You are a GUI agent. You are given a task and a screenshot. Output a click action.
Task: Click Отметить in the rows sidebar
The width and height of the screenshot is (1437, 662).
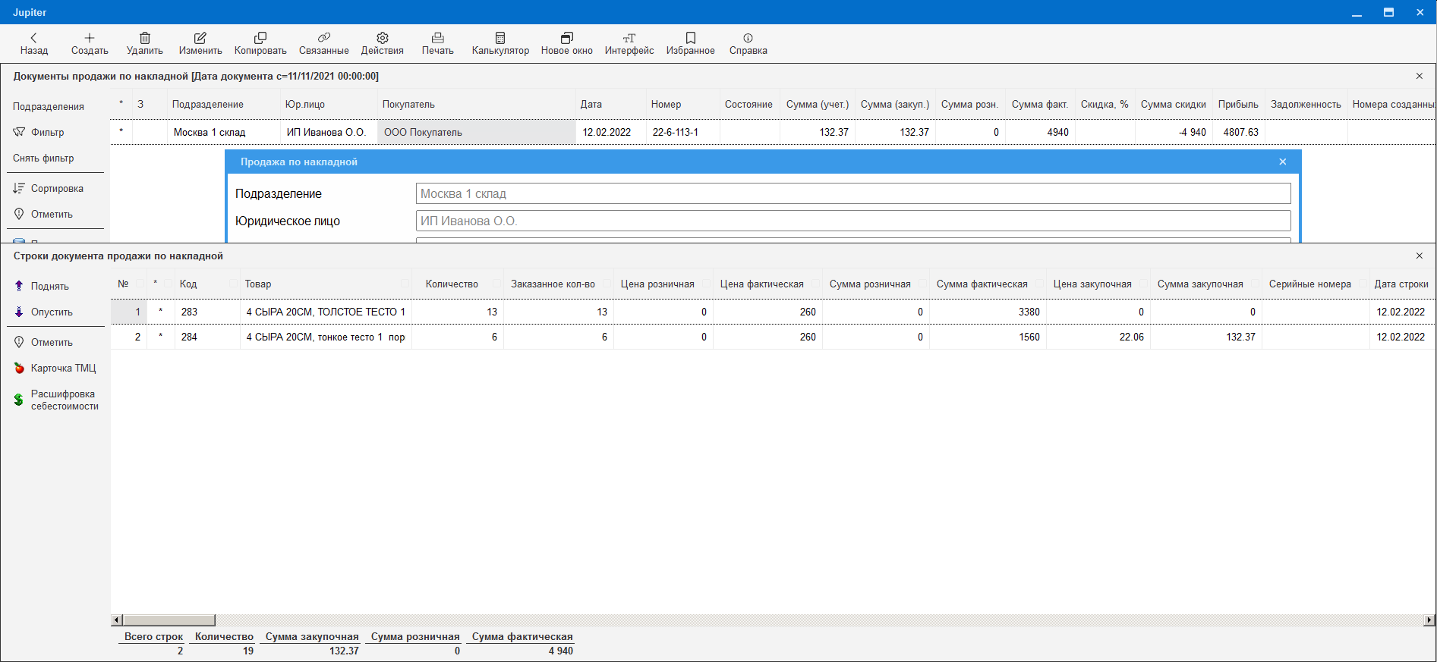43,342
